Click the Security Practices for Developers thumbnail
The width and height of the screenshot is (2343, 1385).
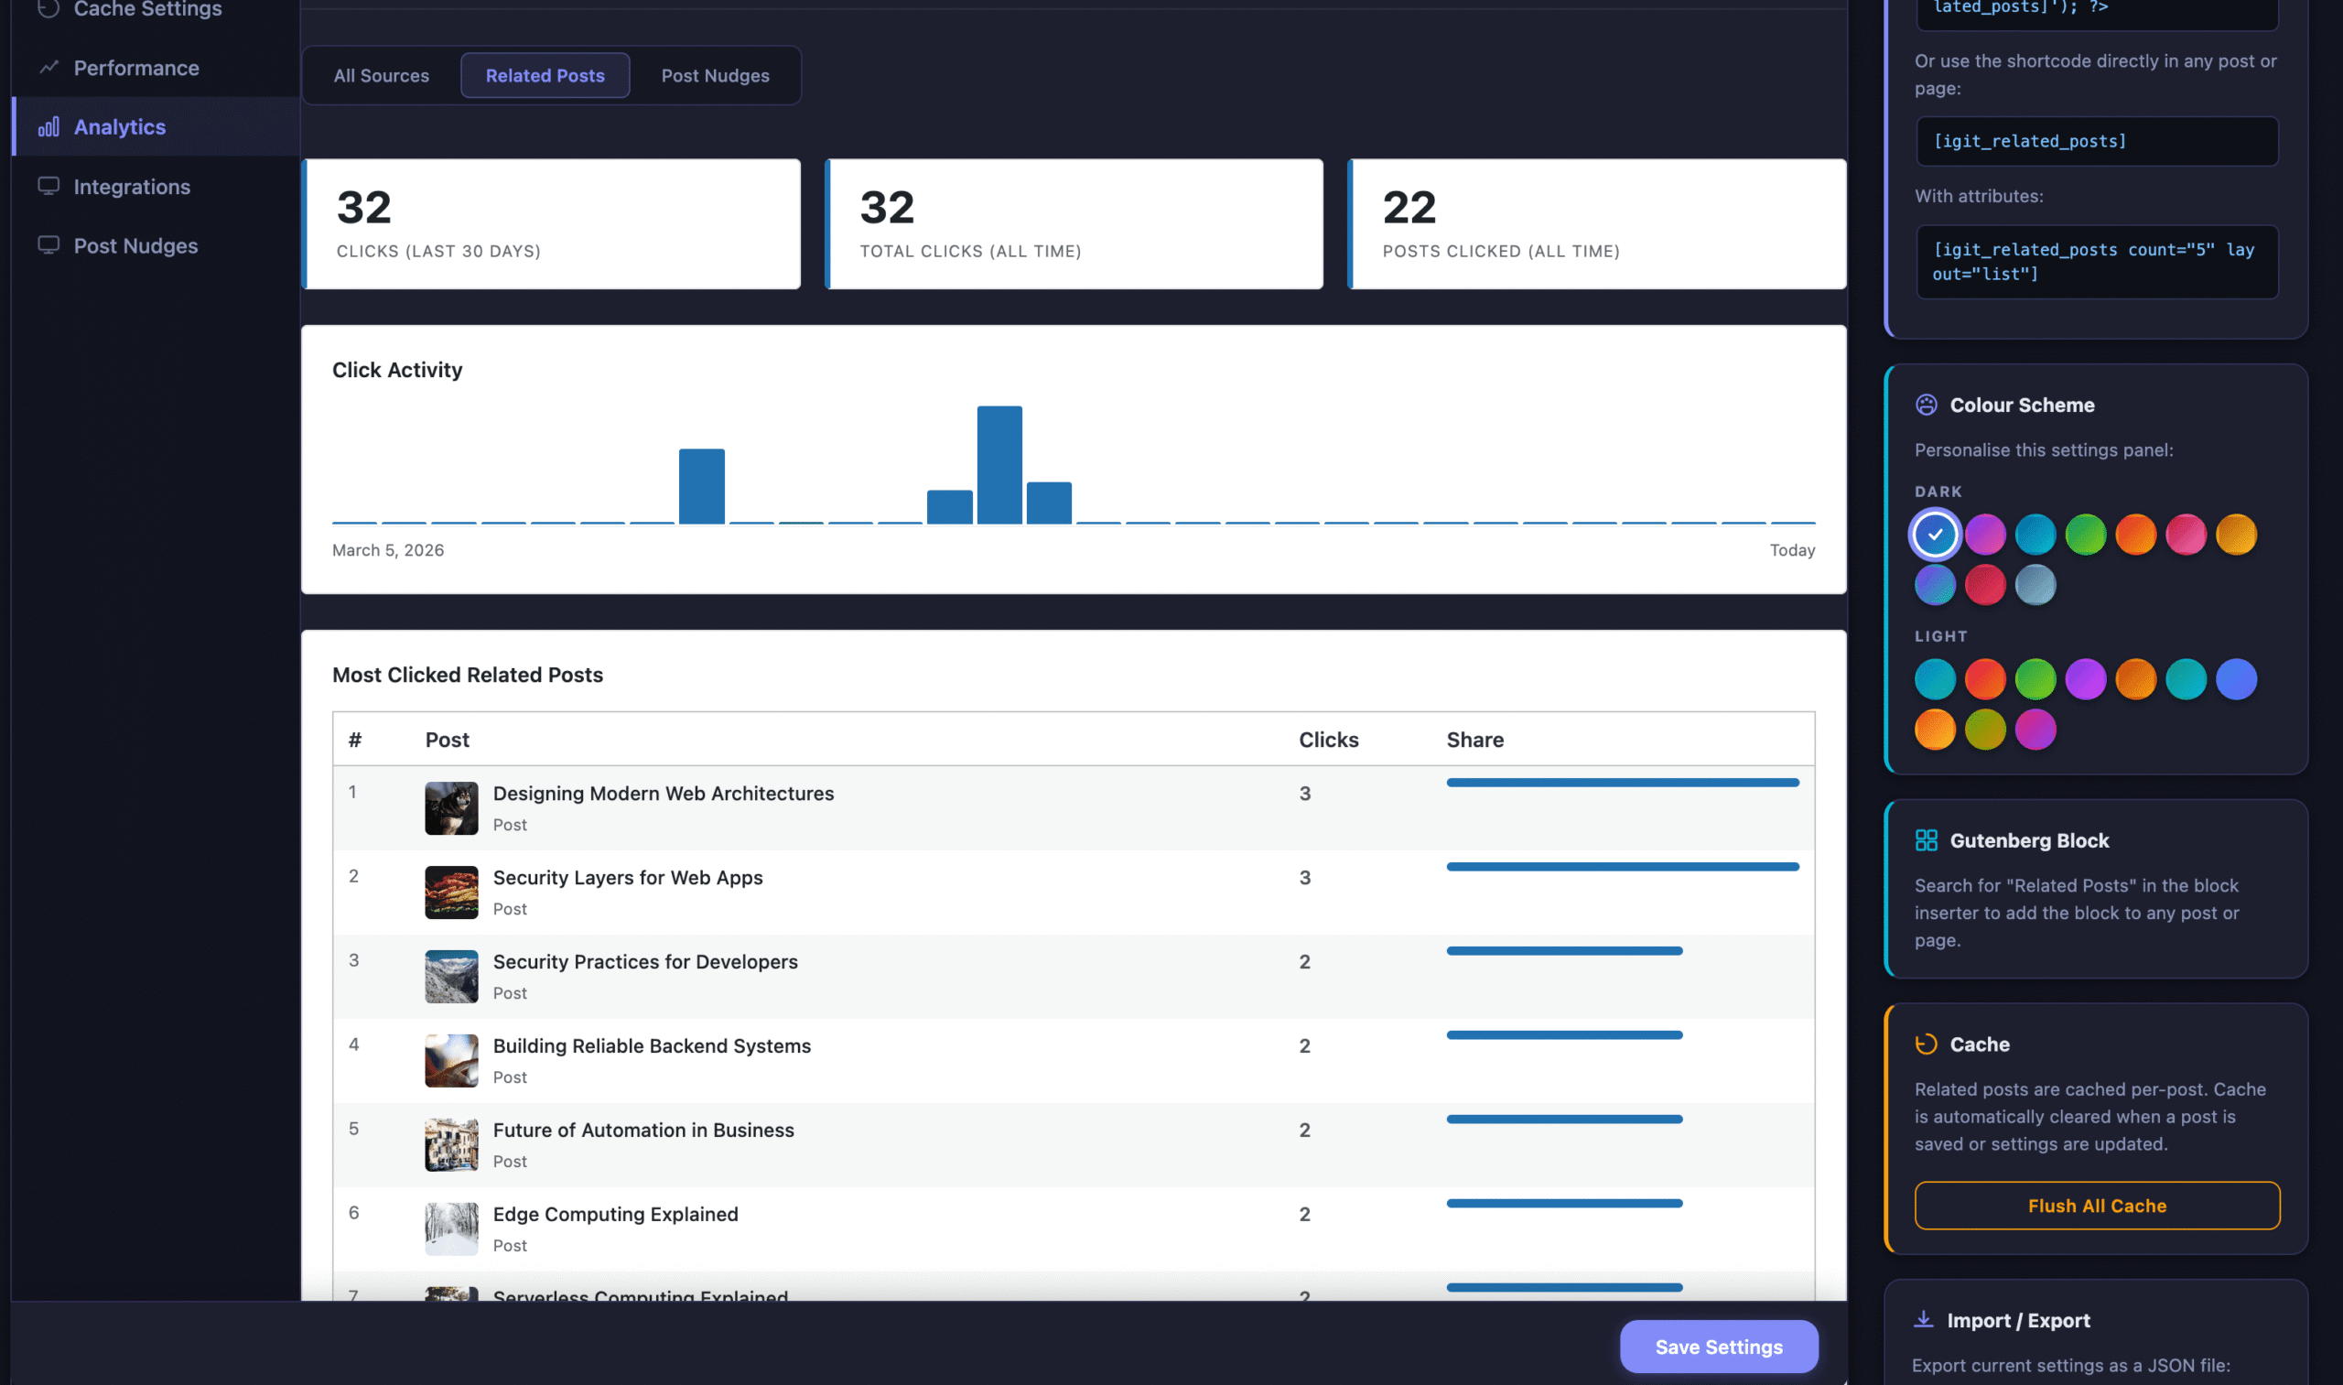tap(450, 975)
